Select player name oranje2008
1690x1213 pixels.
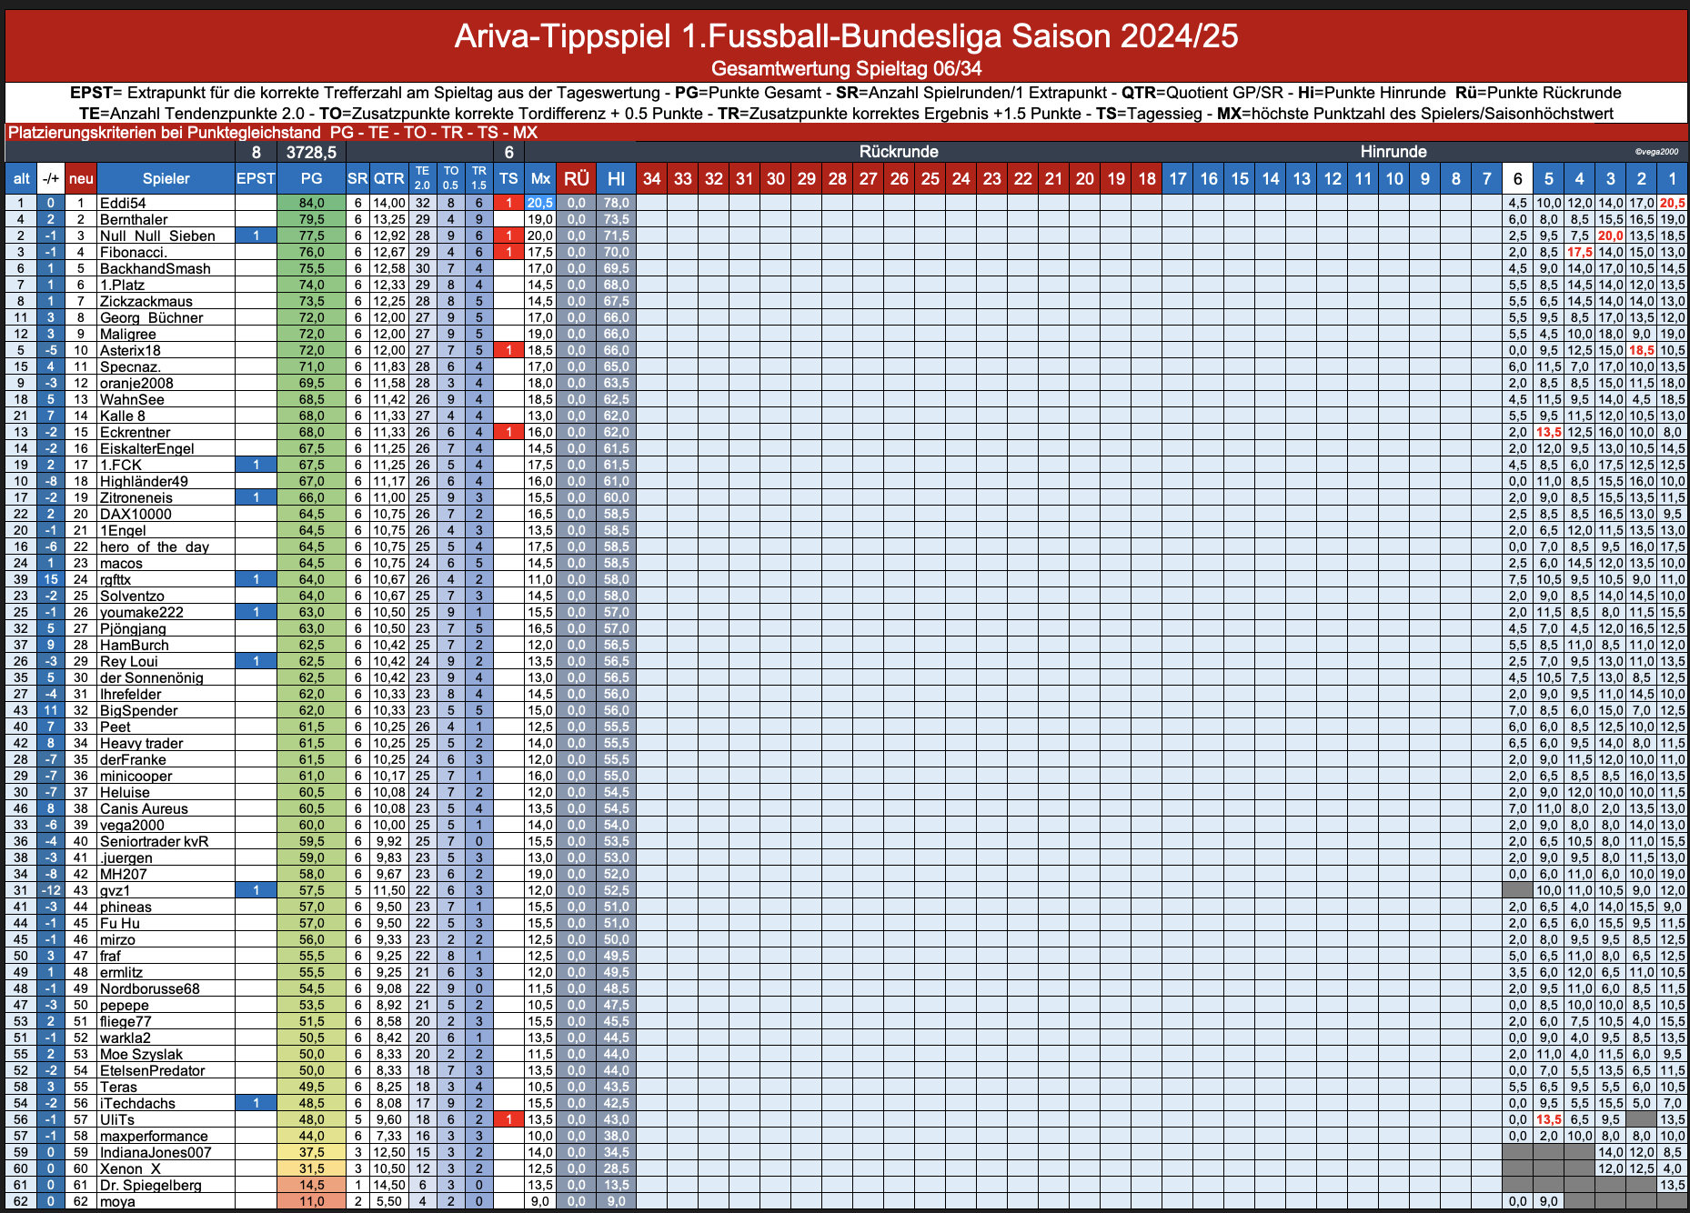(x=136, y=383)
